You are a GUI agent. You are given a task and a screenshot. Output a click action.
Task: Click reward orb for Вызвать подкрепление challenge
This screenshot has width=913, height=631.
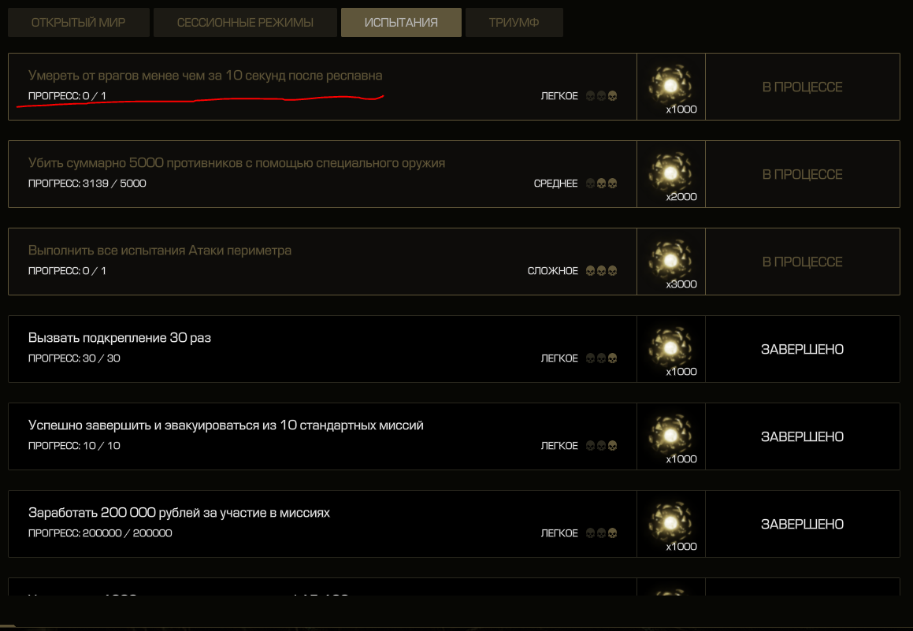670,347
